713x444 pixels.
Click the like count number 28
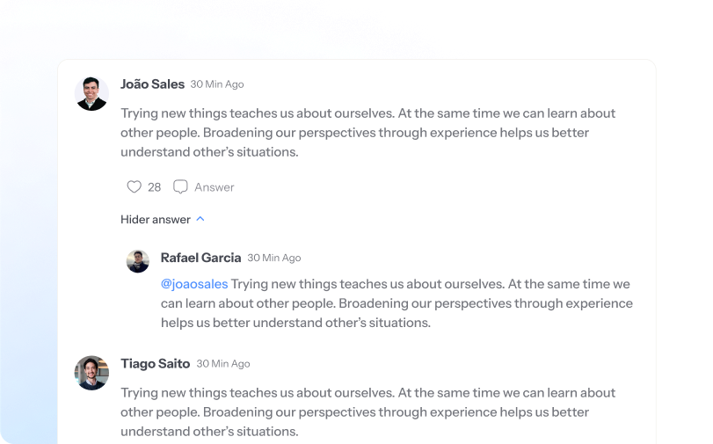point(154,187)
